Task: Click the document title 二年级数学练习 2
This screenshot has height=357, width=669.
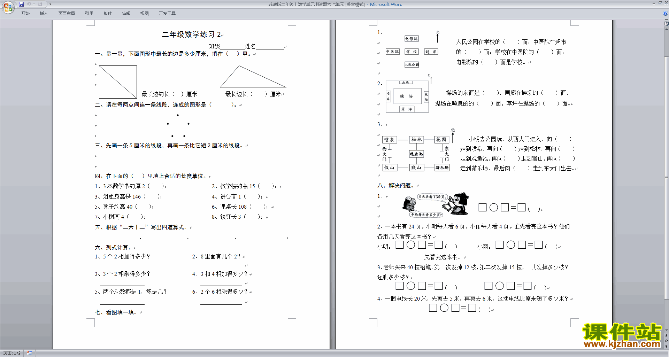Action: (191, 34)
